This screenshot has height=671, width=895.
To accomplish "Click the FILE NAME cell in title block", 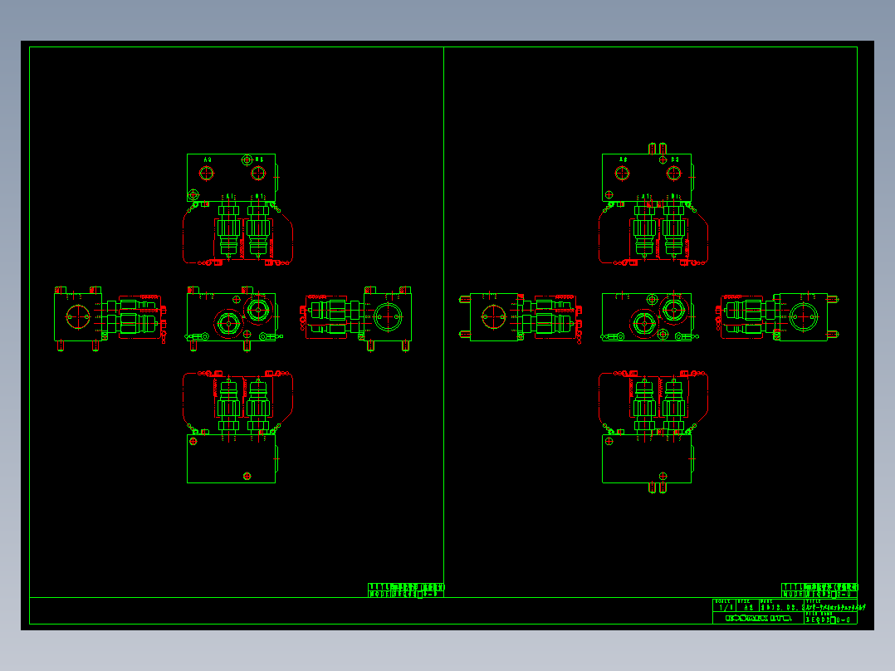I will (x=830, y=618).
